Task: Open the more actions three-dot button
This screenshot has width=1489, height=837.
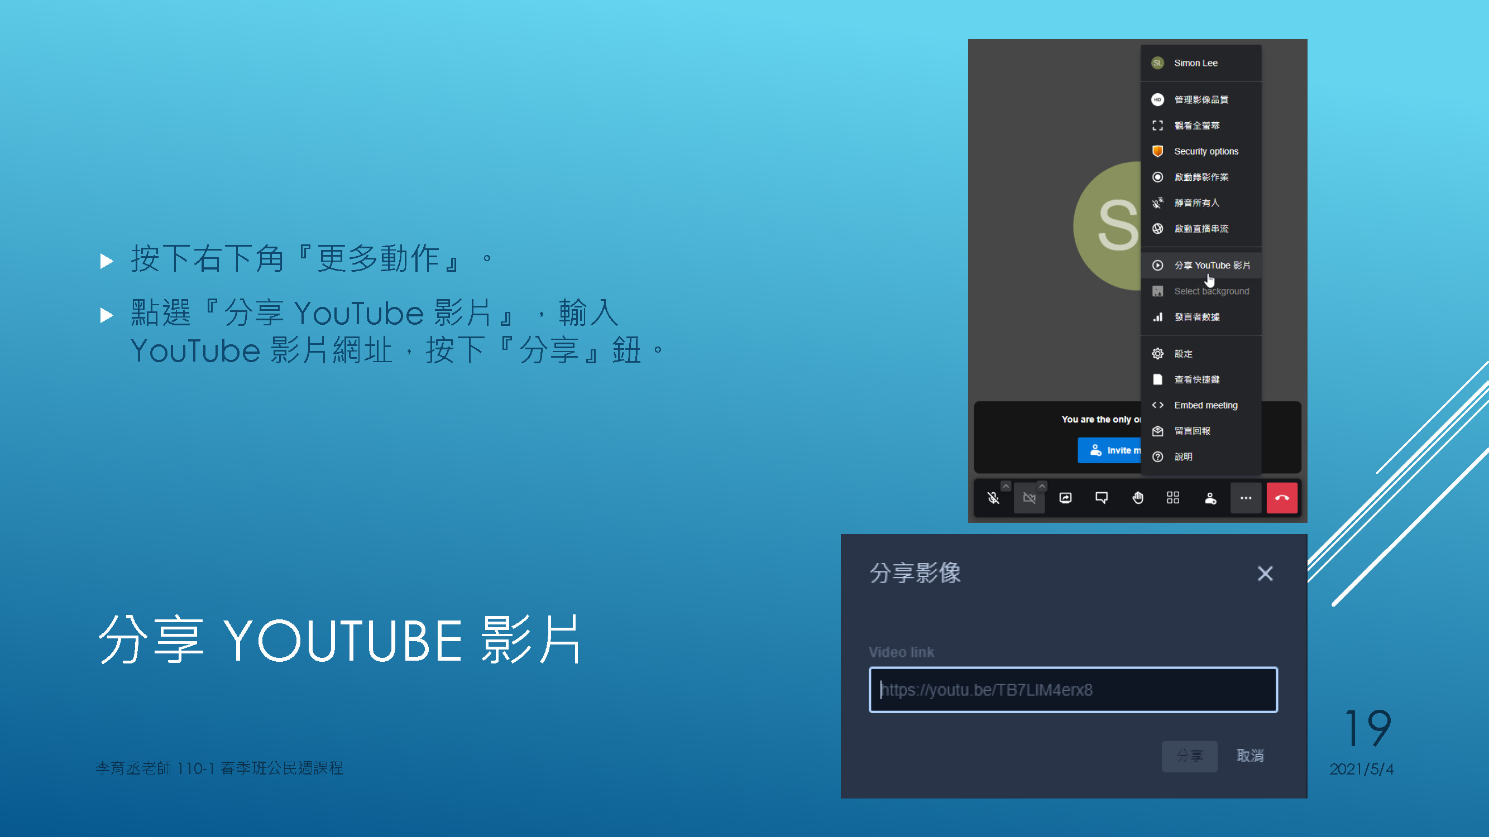Action: (1246, 498)
